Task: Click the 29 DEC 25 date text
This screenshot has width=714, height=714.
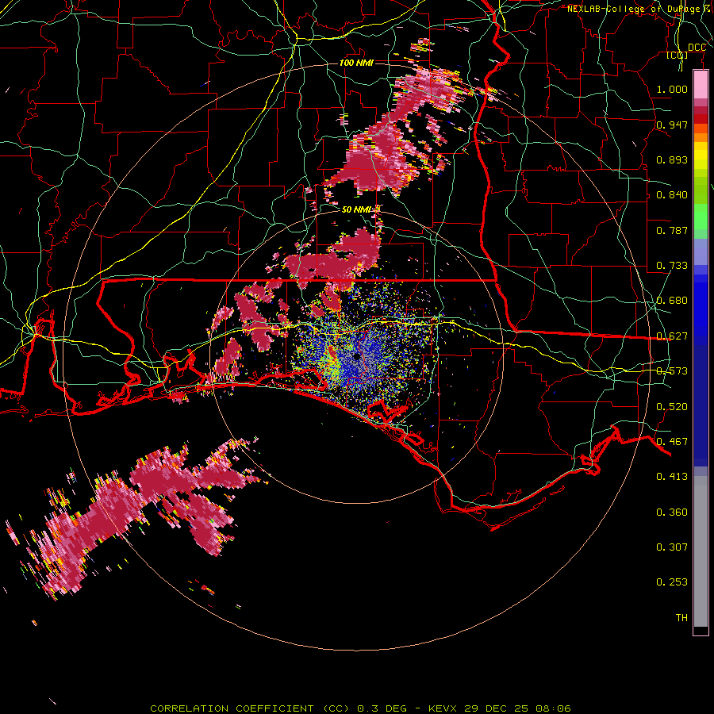Action: click(496, 708)
